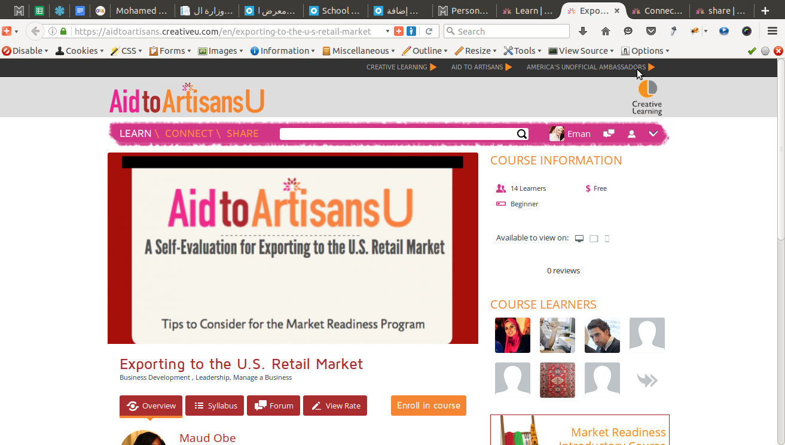Expand the chevron menu next to profile icon
785x445 pixels.
tap(653, 134)
